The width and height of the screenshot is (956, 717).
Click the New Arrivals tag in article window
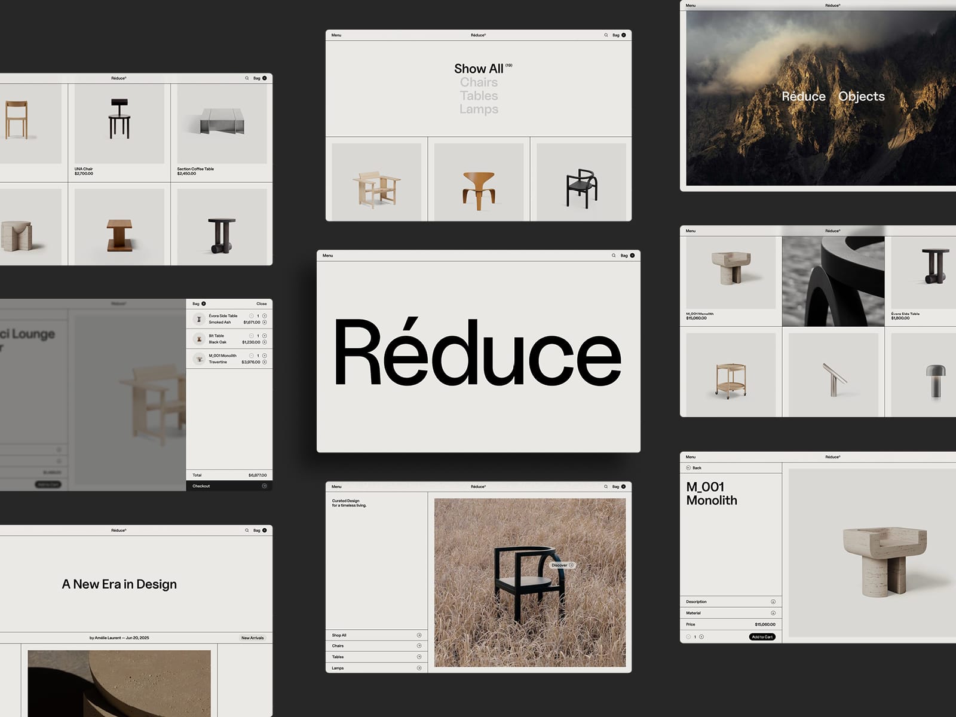252,638
